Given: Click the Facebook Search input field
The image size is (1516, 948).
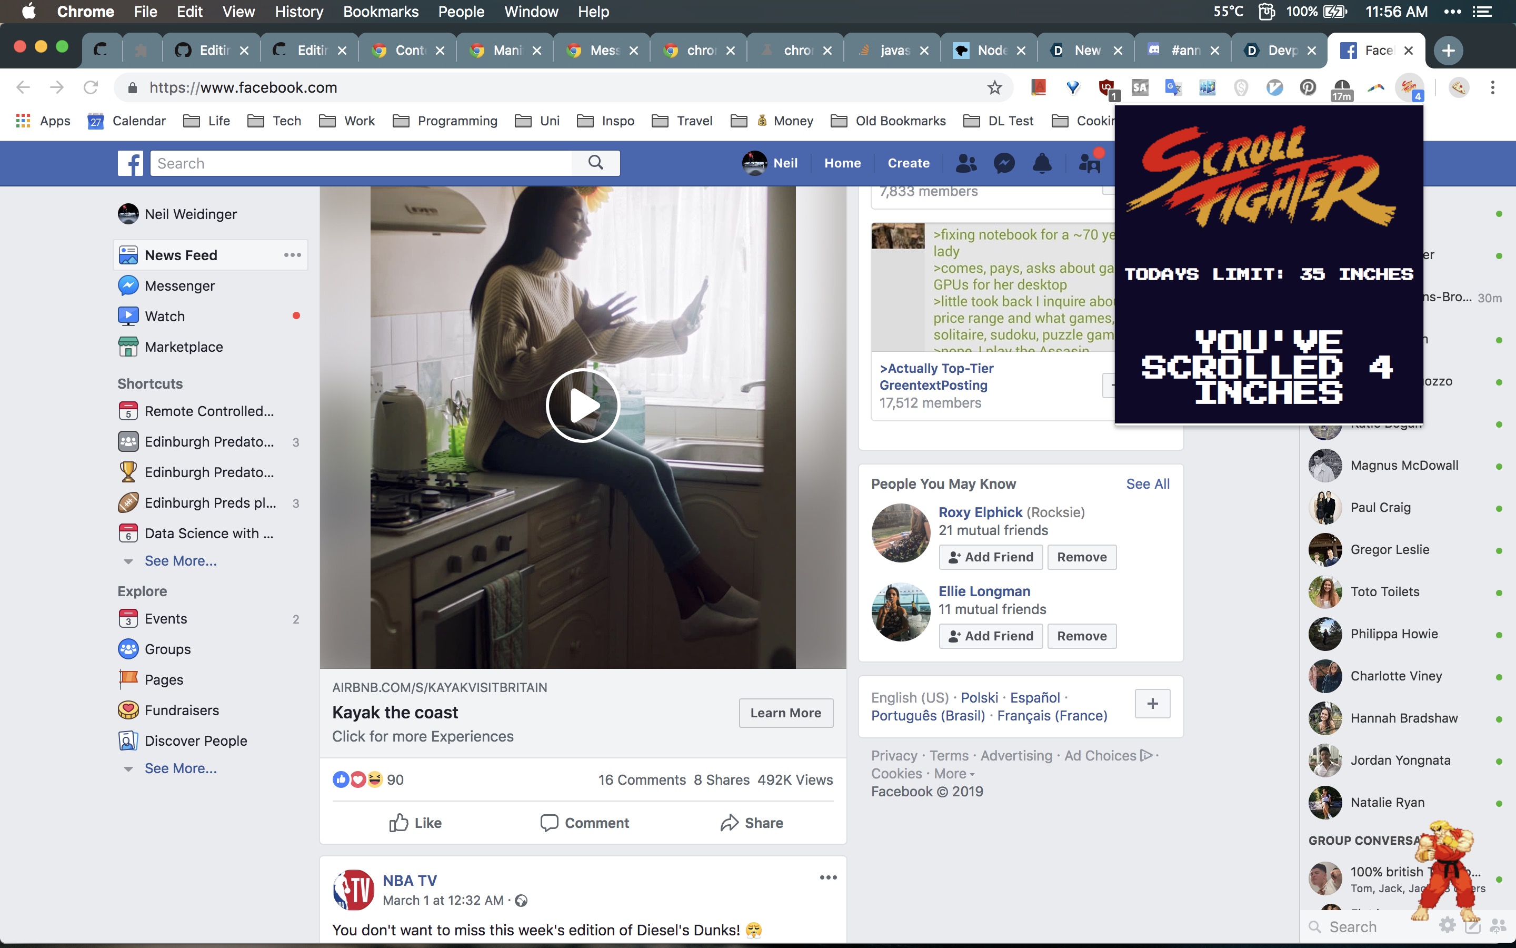Looking at the screenshot, I should point(360,164).
